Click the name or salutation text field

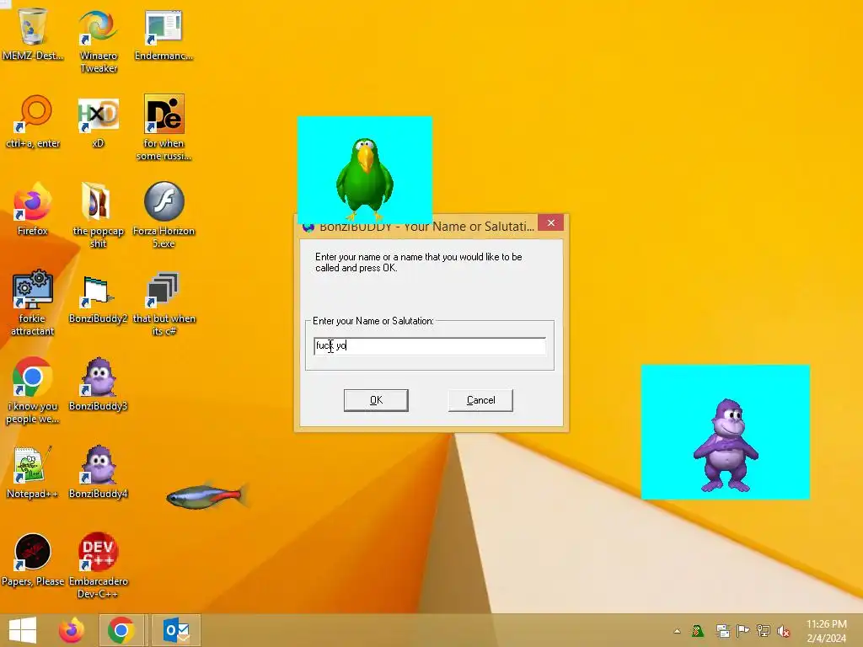[430, 346]
